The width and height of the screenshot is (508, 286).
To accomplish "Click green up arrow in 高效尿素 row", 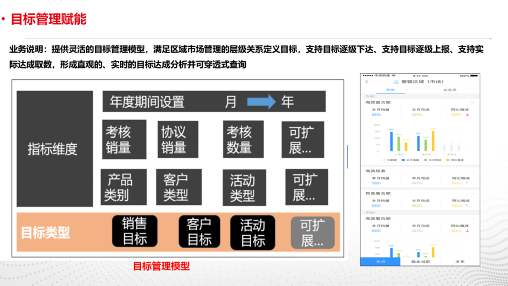I will coord(467,183).
